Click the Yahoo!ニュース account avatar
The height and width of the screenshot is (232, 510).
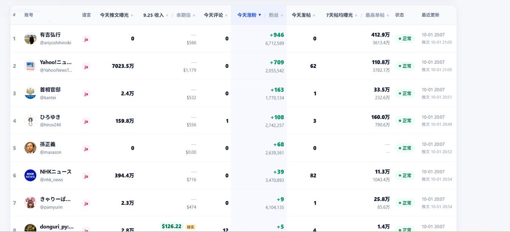point(30,66)
